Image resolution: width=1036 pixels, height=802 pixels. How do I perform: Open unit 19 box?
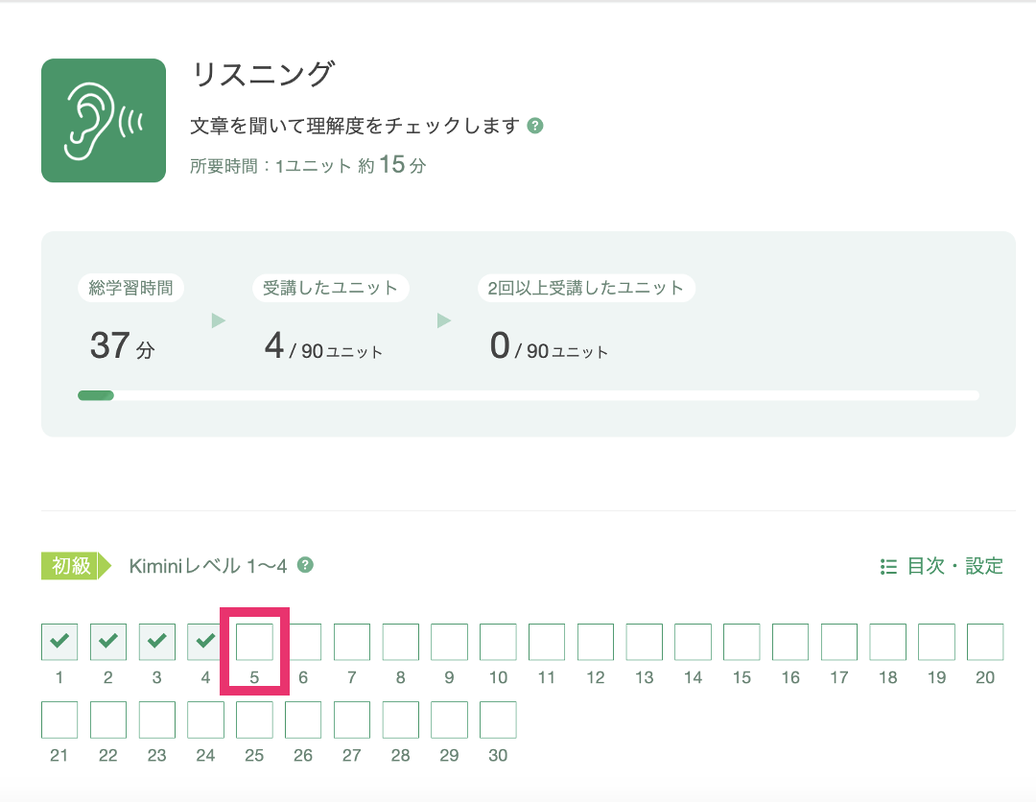937,642
